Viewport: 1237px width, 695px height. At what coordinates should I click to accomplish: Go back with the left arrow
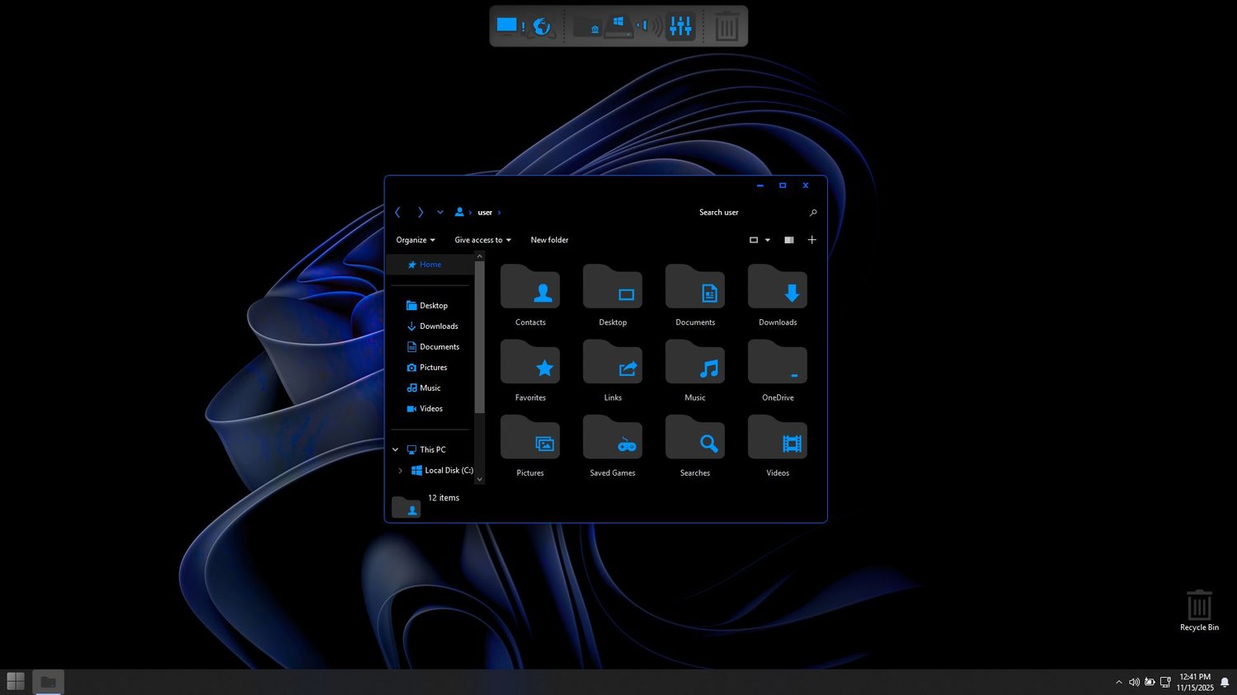click(x=397, y=213)
